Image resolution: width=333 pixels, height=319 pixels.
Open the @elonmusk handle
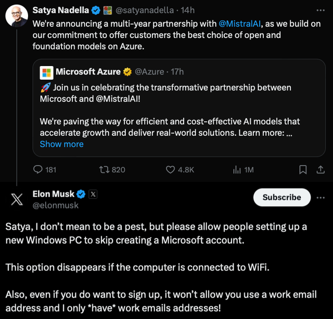pyautogui.click(x=56, y=206)
